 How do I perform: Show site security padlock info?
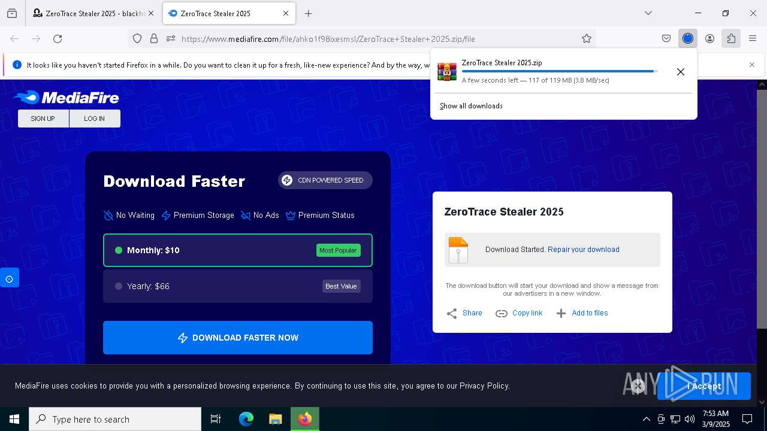(x=154, y=39)
